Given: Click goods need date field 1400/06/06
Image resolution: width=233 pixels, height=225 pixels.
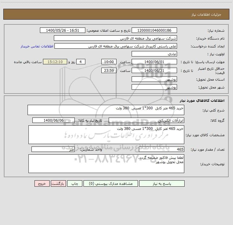Looking at the screenshot, I should pos(54,120).
